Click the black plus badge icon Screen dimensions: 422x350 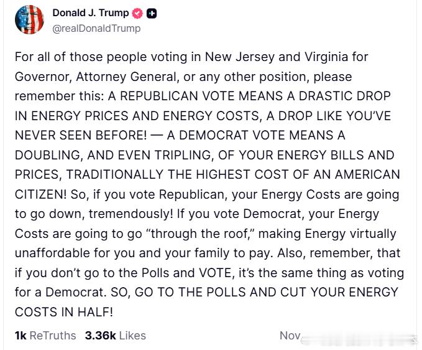coord(152,13)
